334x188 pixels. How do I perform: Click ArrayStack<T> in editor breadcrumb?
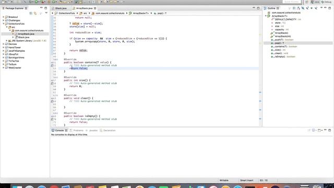point(139,13)
